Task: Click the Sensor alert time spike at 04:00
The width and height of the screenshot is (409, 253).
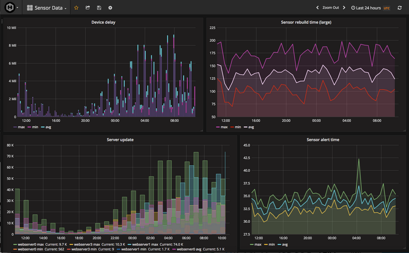Action: pyautogui.click(x=358, y=159)
